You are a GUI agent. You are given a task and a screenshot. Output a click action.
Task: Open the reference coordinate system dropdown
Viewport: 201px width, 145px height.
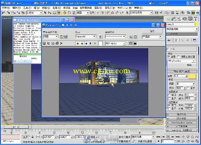coord(83,13)
